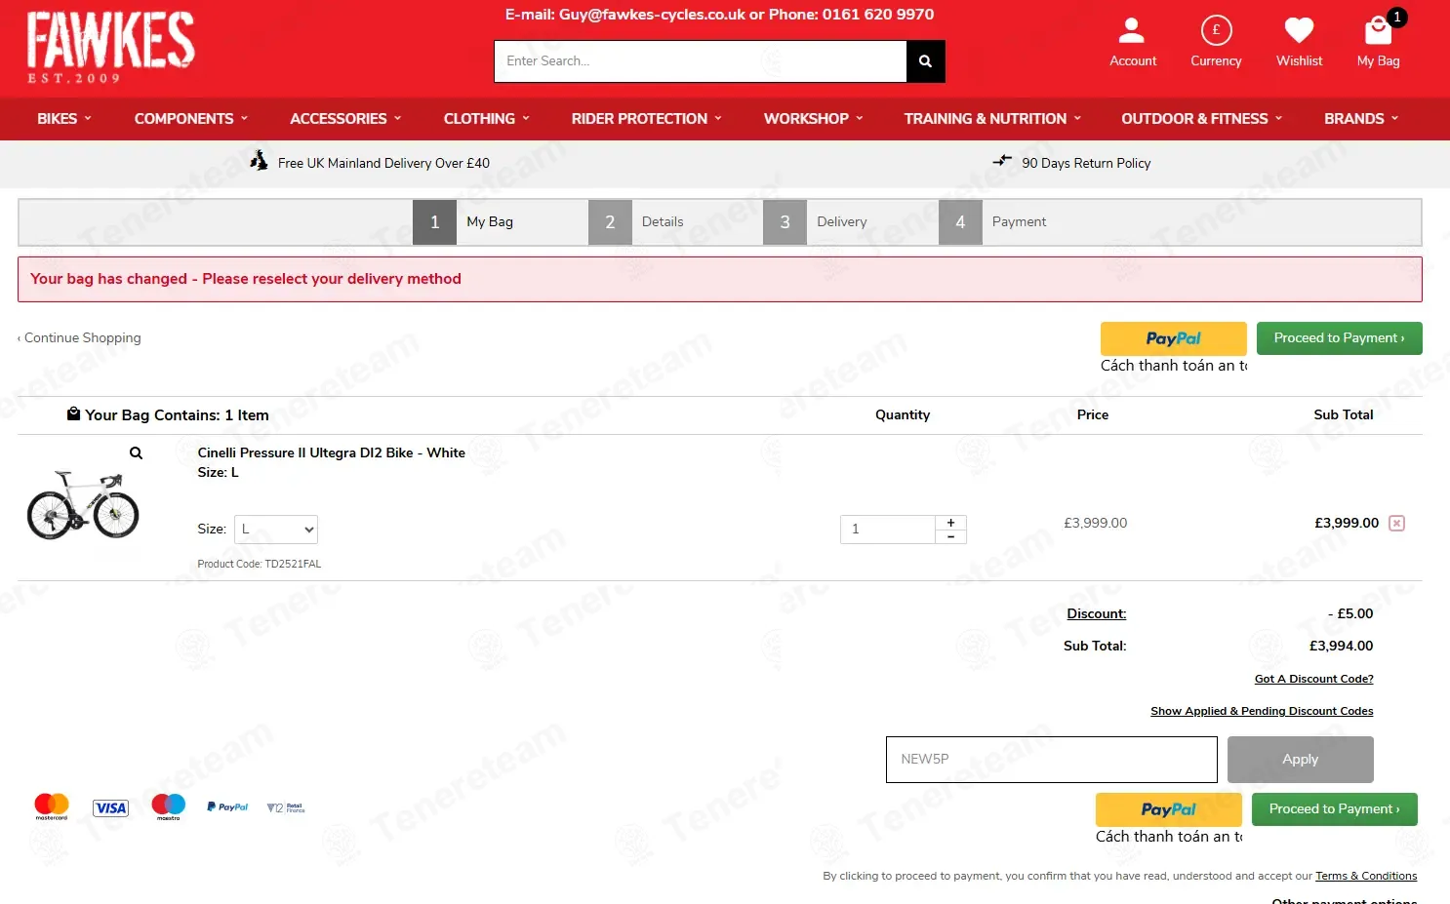Click the Fawkes logo
Image resolution: width=1450 pixels, height=904 pixels.
click(110, 47)
